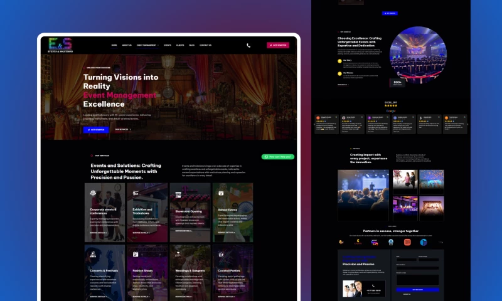This screenshot has width=502, height=301.
Task: Open the Blog nav link
Action: tap(192, 45)
